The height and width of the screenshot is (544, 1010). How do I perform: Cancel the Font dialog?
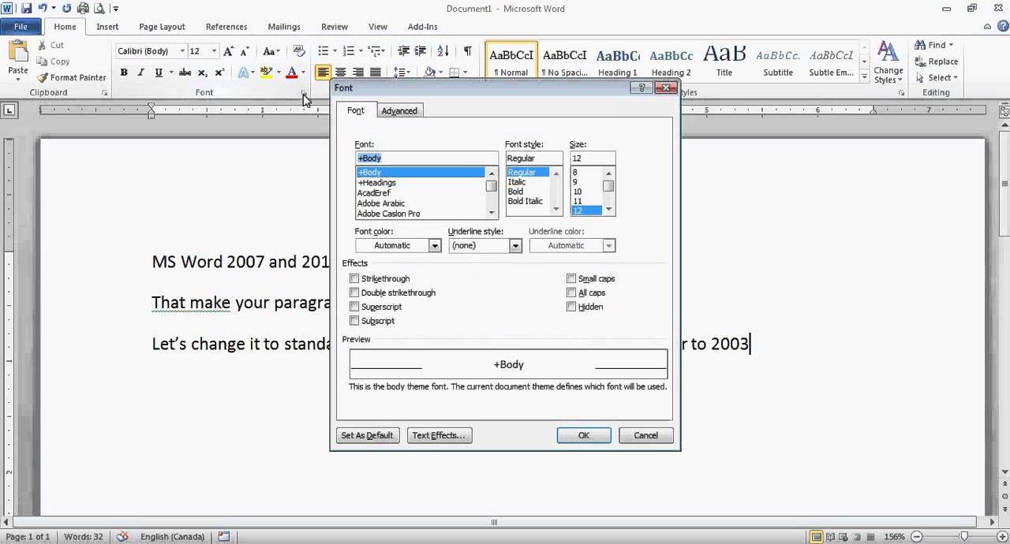coord(645,435)
